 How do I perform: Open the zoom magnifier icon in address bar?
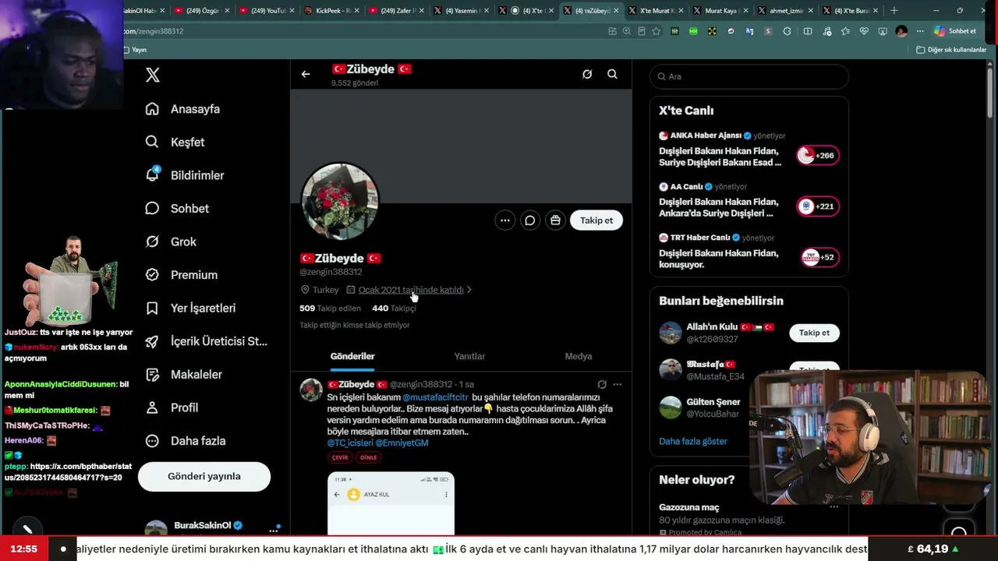(x=627, y=31)
